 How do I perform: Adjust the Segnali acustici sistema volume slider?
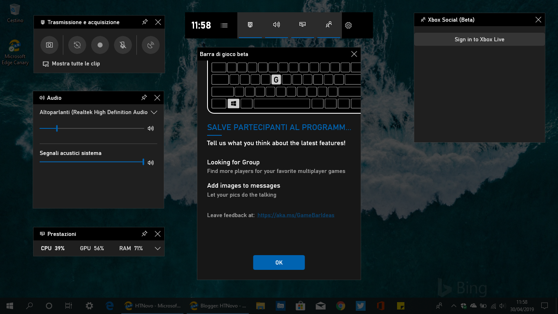tap(92, 162)
